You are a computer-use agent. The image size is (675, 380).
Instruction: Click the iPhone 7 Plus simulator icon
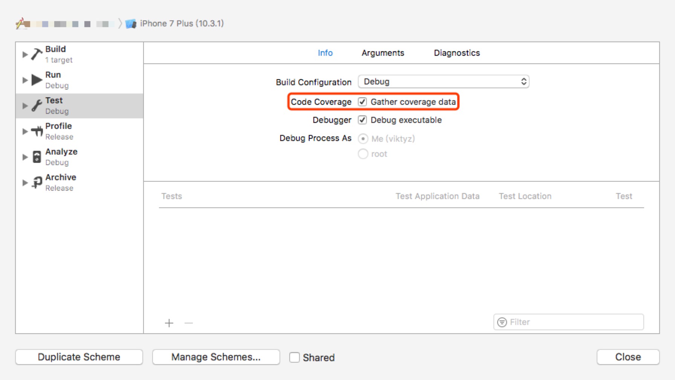point(131,24)
